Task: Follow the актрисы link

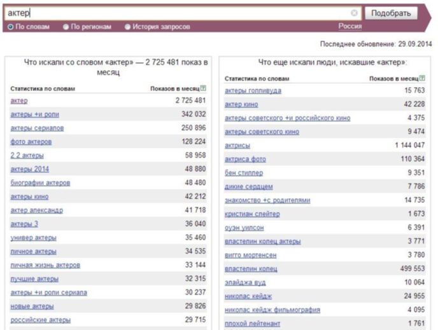Action: (x=237, y=146)
